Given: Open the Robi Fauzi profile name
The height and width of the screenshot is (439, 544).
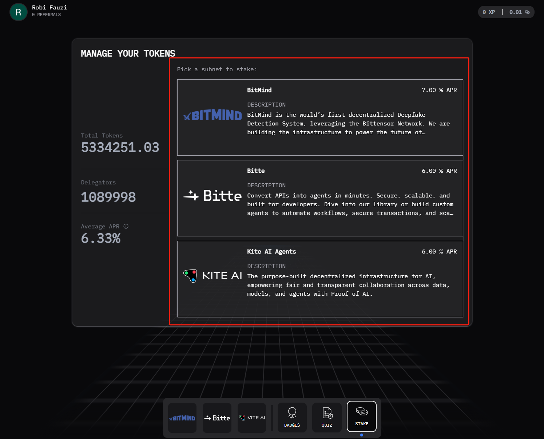Looking at the screenshot, I should (49, 7).
